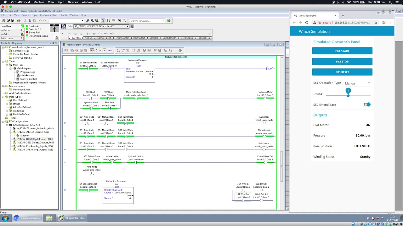This screenshot has height=226, width=403.
Task: Click the browser back arrow
Action: tap(294, 23)
